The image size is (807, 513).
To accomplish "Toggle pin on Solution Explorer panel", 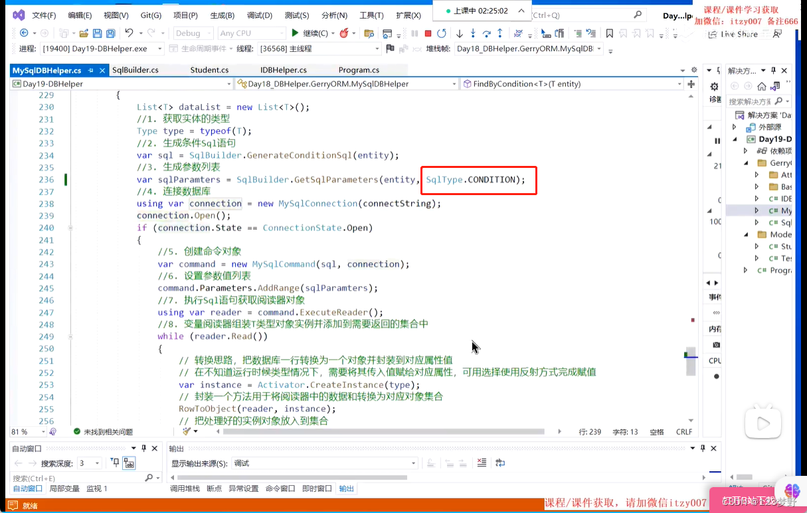I will pyautogui.click(x=774, y=70).
